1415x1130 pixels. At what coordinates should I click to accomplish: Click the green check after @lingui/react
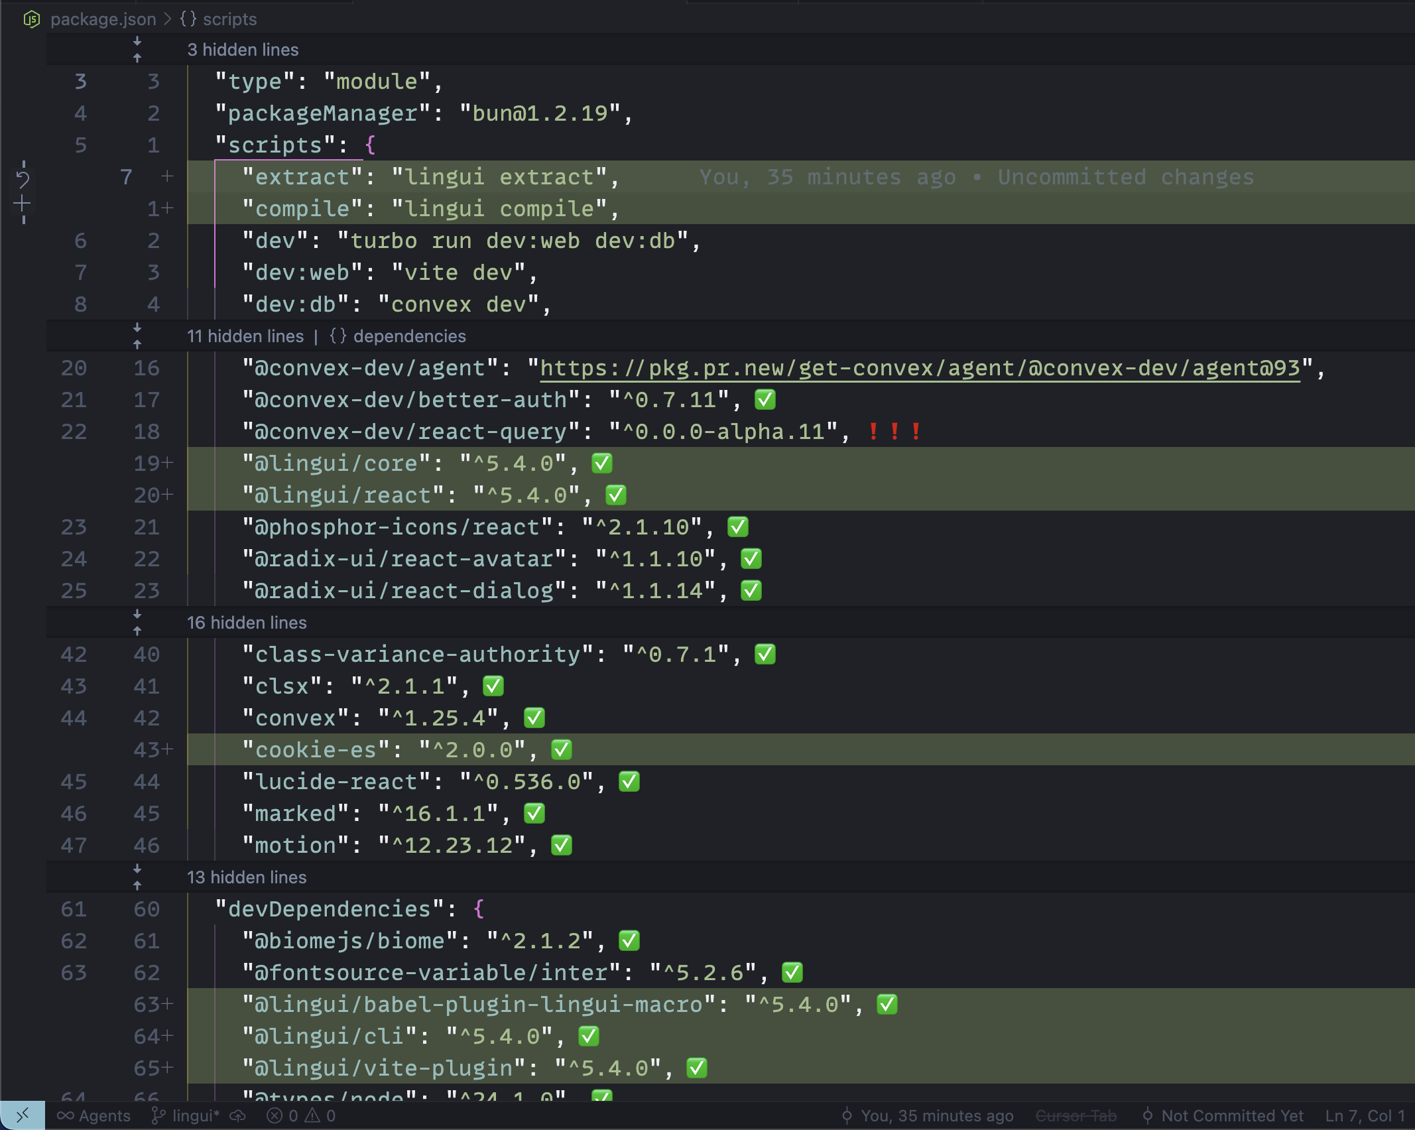(616, 495)
